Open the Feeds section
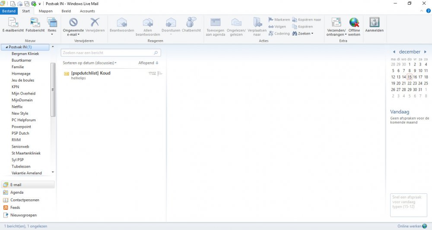 (x=15, y=208)
